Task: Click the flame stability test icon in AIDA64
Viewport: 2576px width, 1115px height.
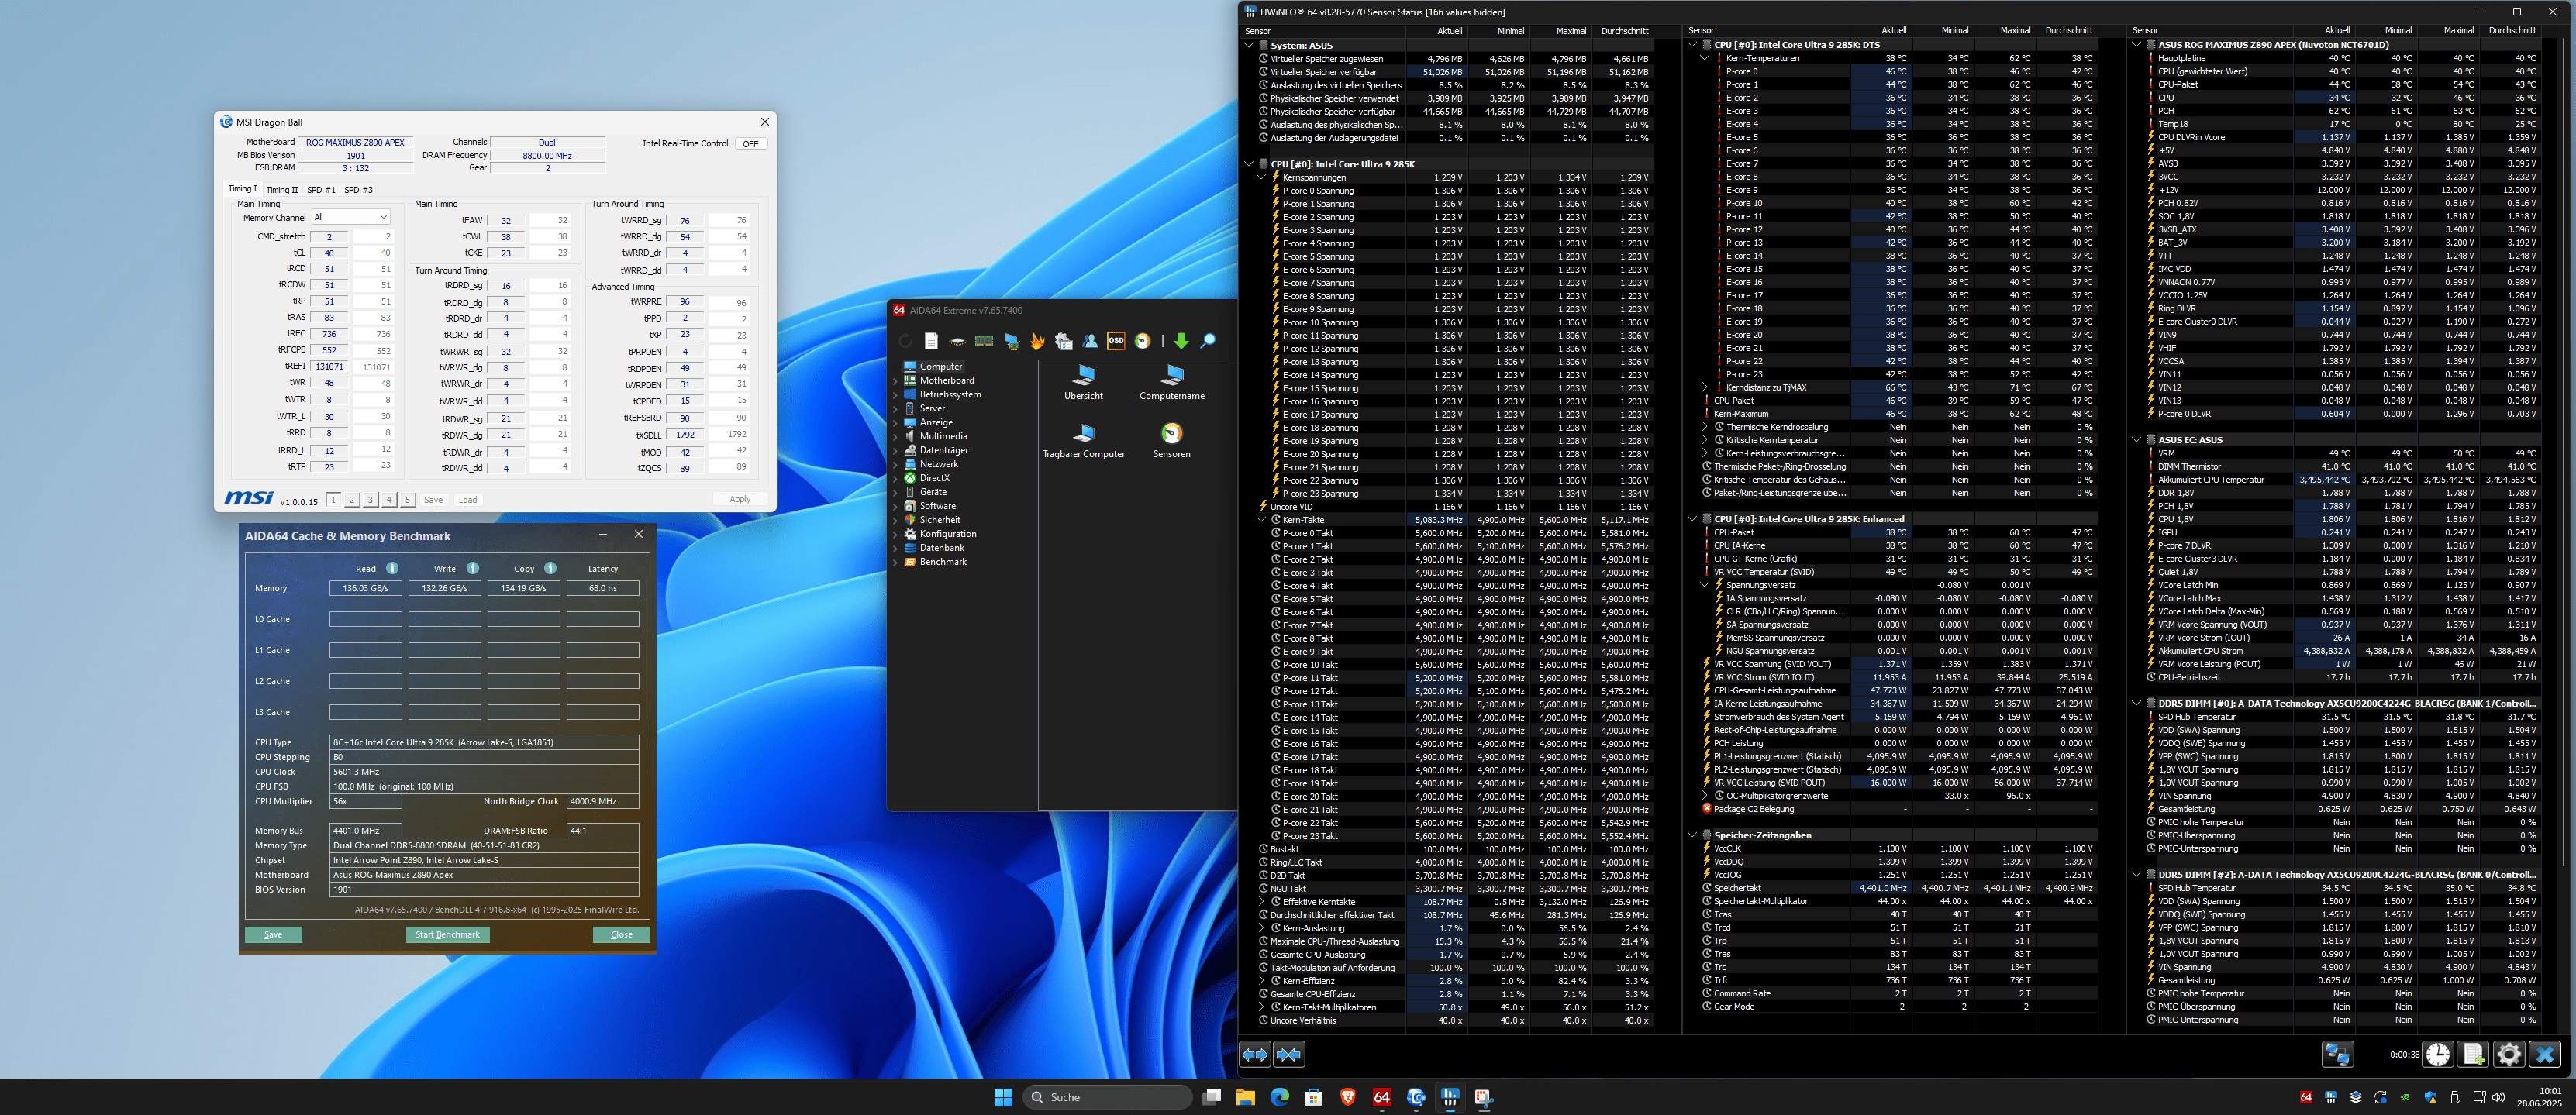Action: pos(1037,341)
